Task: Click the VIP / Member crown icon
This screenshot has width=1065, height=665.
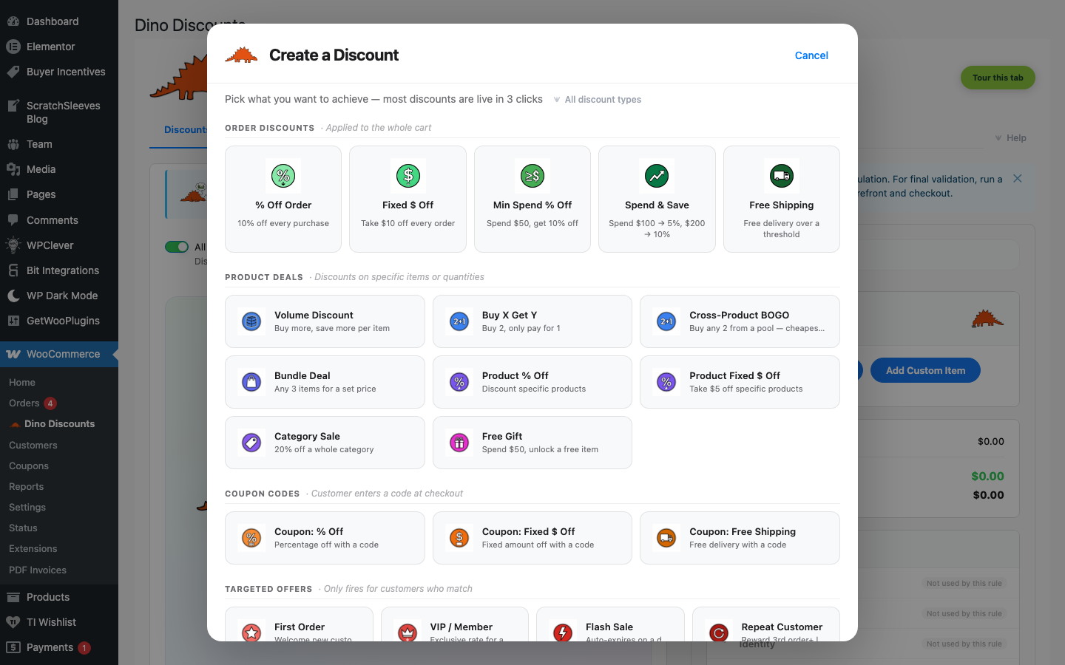Action: [408, 632]
